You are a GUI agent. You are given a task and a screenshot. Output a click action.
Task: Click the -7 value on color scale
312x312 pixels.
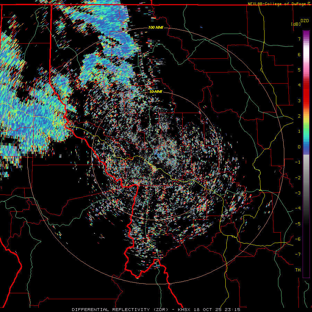click(298, 254)
